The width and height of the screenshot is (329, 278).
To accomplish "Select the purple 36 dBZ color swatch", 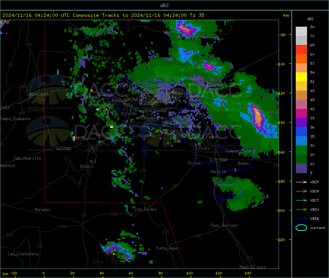I will (x=301, y=123).
